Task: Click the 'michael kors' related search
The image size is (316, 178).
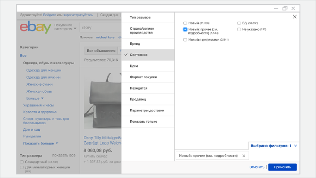Action: click(105, 37)
